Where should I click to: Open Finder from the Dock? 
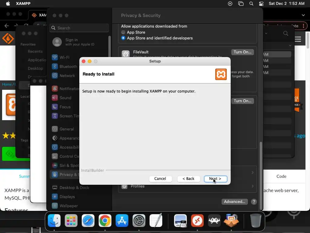pyautogui.click(x=54, y=221)
